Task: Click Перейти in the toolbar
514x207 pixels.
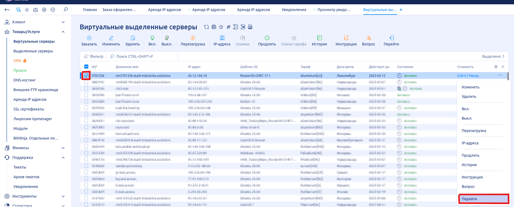Action: click(391, 41)
